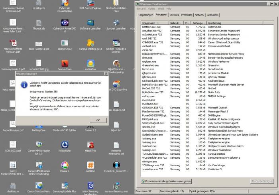Open the Opties menu in Taakbeheer

151,8
